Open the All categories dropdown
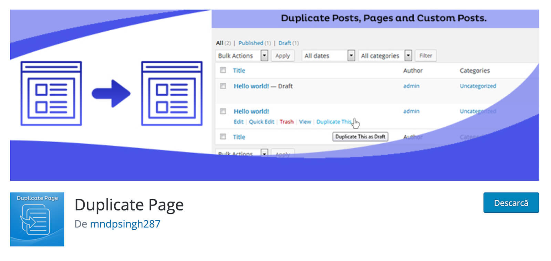 [x=385, y=56]
